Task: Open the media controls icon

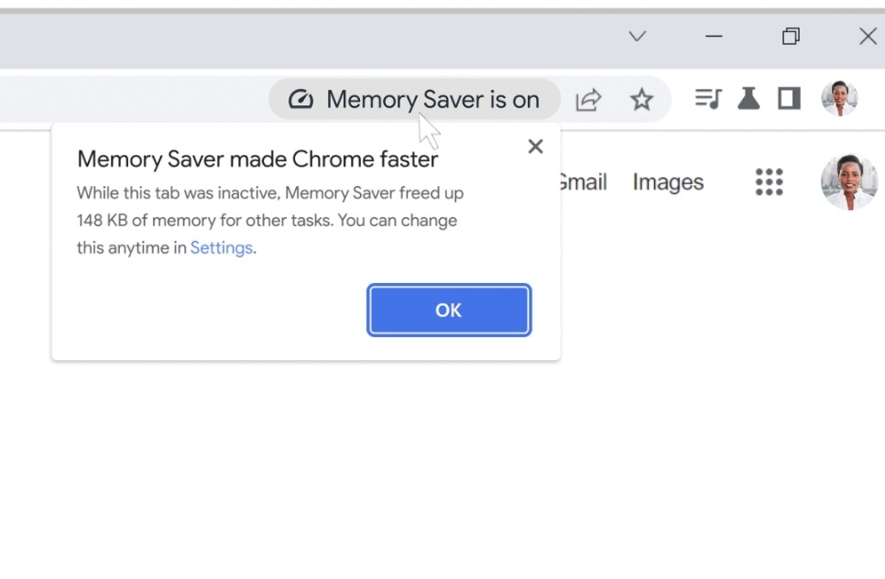Action: (707, 98)
